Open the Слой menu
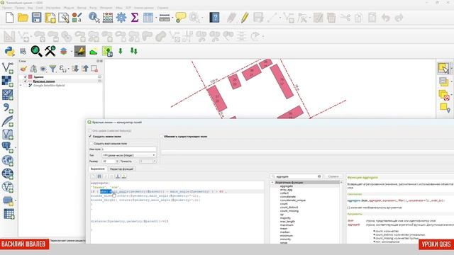Image resolution: width=454 pixels, height=255 pixels. tap(40, 8)
